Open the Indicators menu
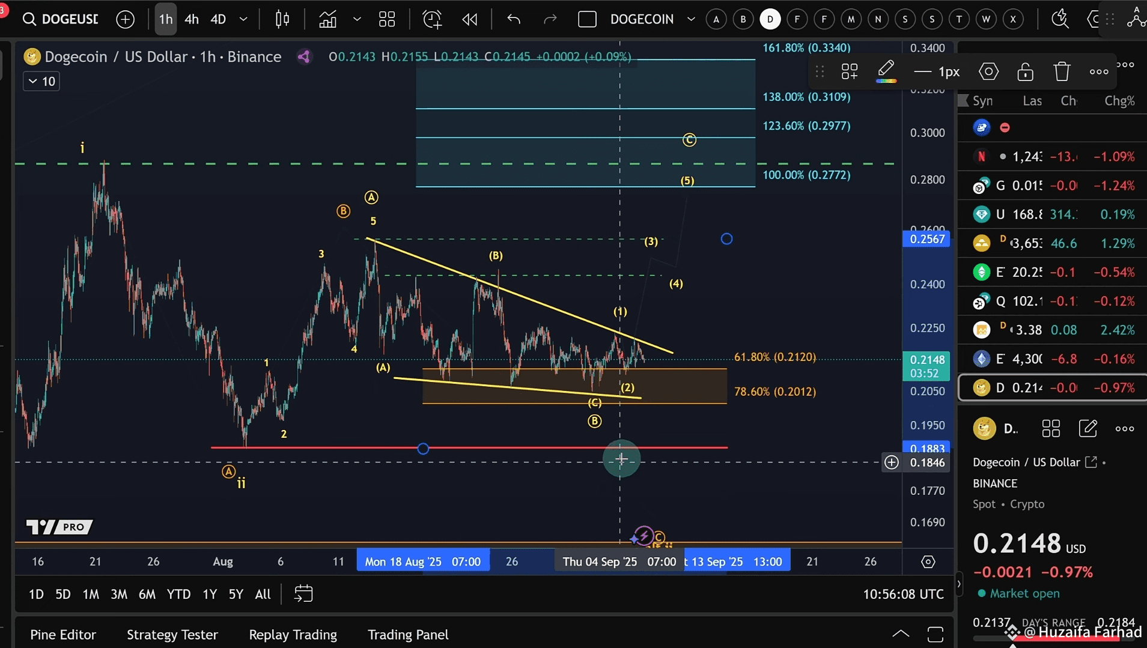The width and height of the screenshot is (1147, 648). point(327,19)
